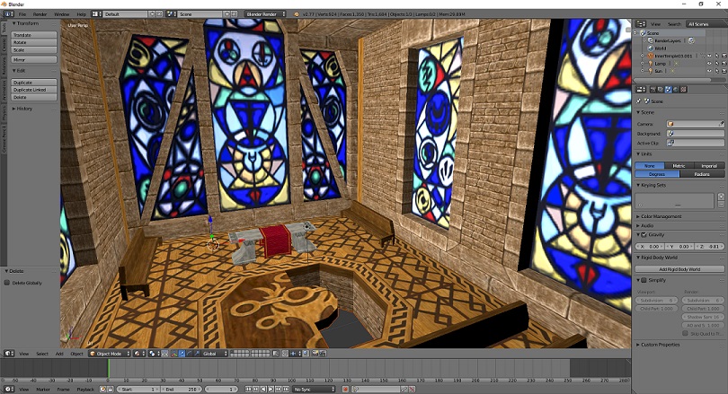
Task: Jump to the first frame
Action: click(248, 390)
